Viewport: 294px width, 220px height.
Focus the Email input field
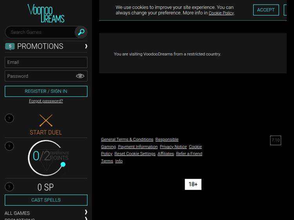46,62
